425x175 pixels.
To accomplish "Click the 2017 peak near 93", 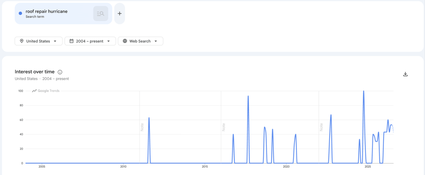I will coord(248,96).
